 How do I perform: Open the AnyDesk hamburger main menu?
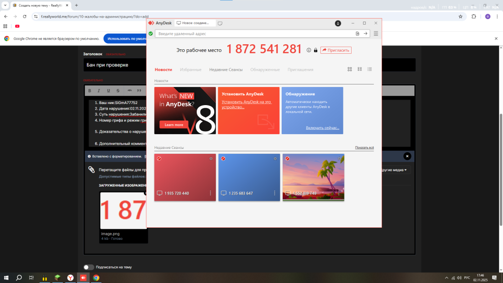[376, 34]
